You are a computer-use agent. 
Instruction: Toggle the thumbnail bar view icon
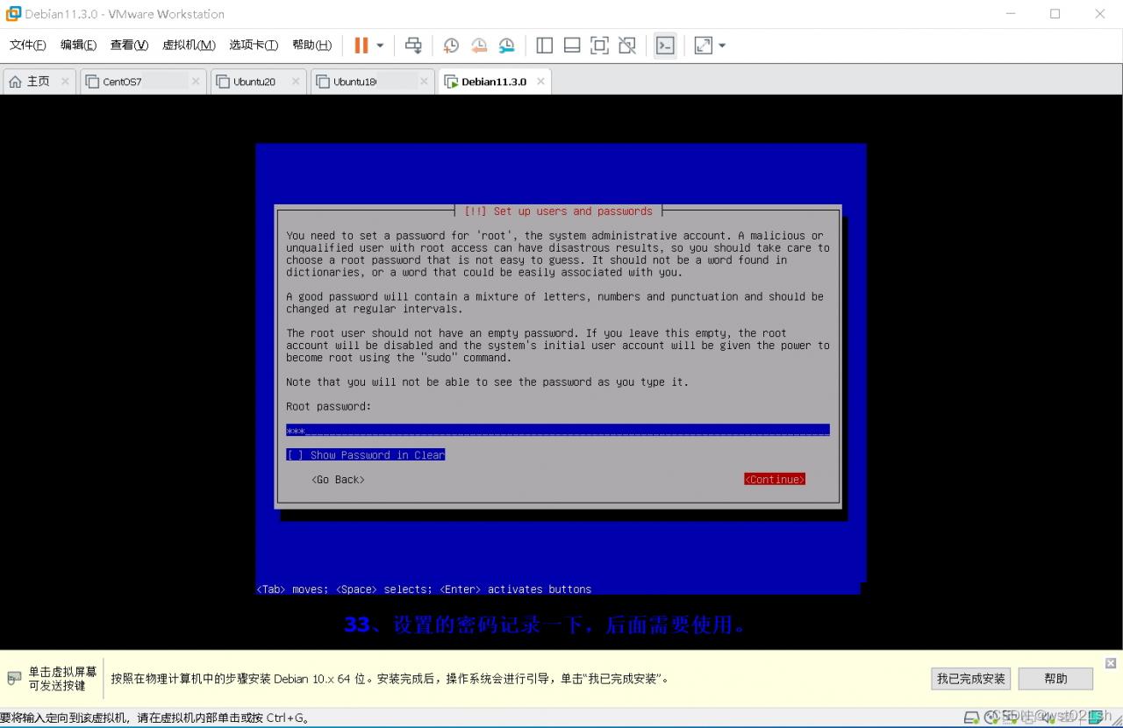click(x=572, y=46)
